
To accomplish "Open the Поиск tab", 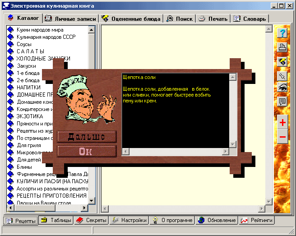I will (179, 19).
